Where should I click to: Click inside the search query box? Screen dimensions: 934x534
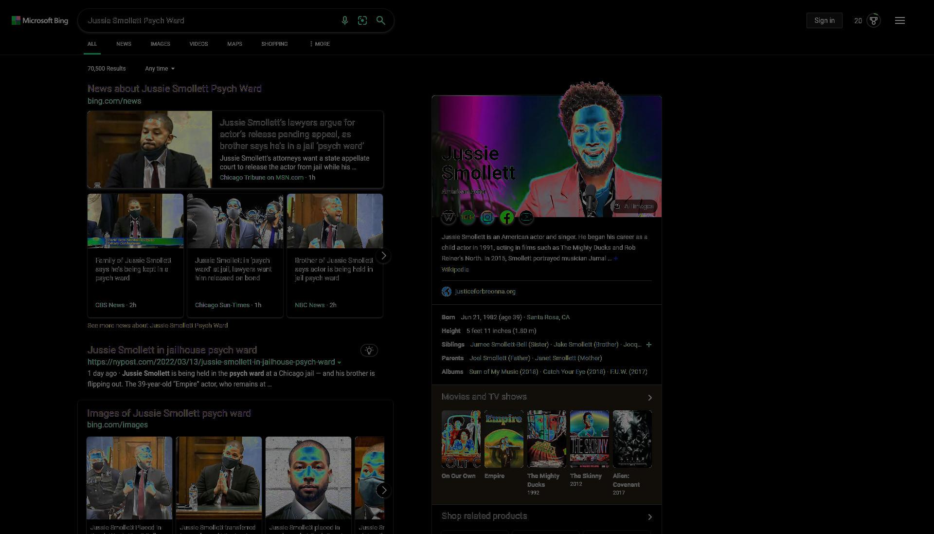(x=209, y=20)
